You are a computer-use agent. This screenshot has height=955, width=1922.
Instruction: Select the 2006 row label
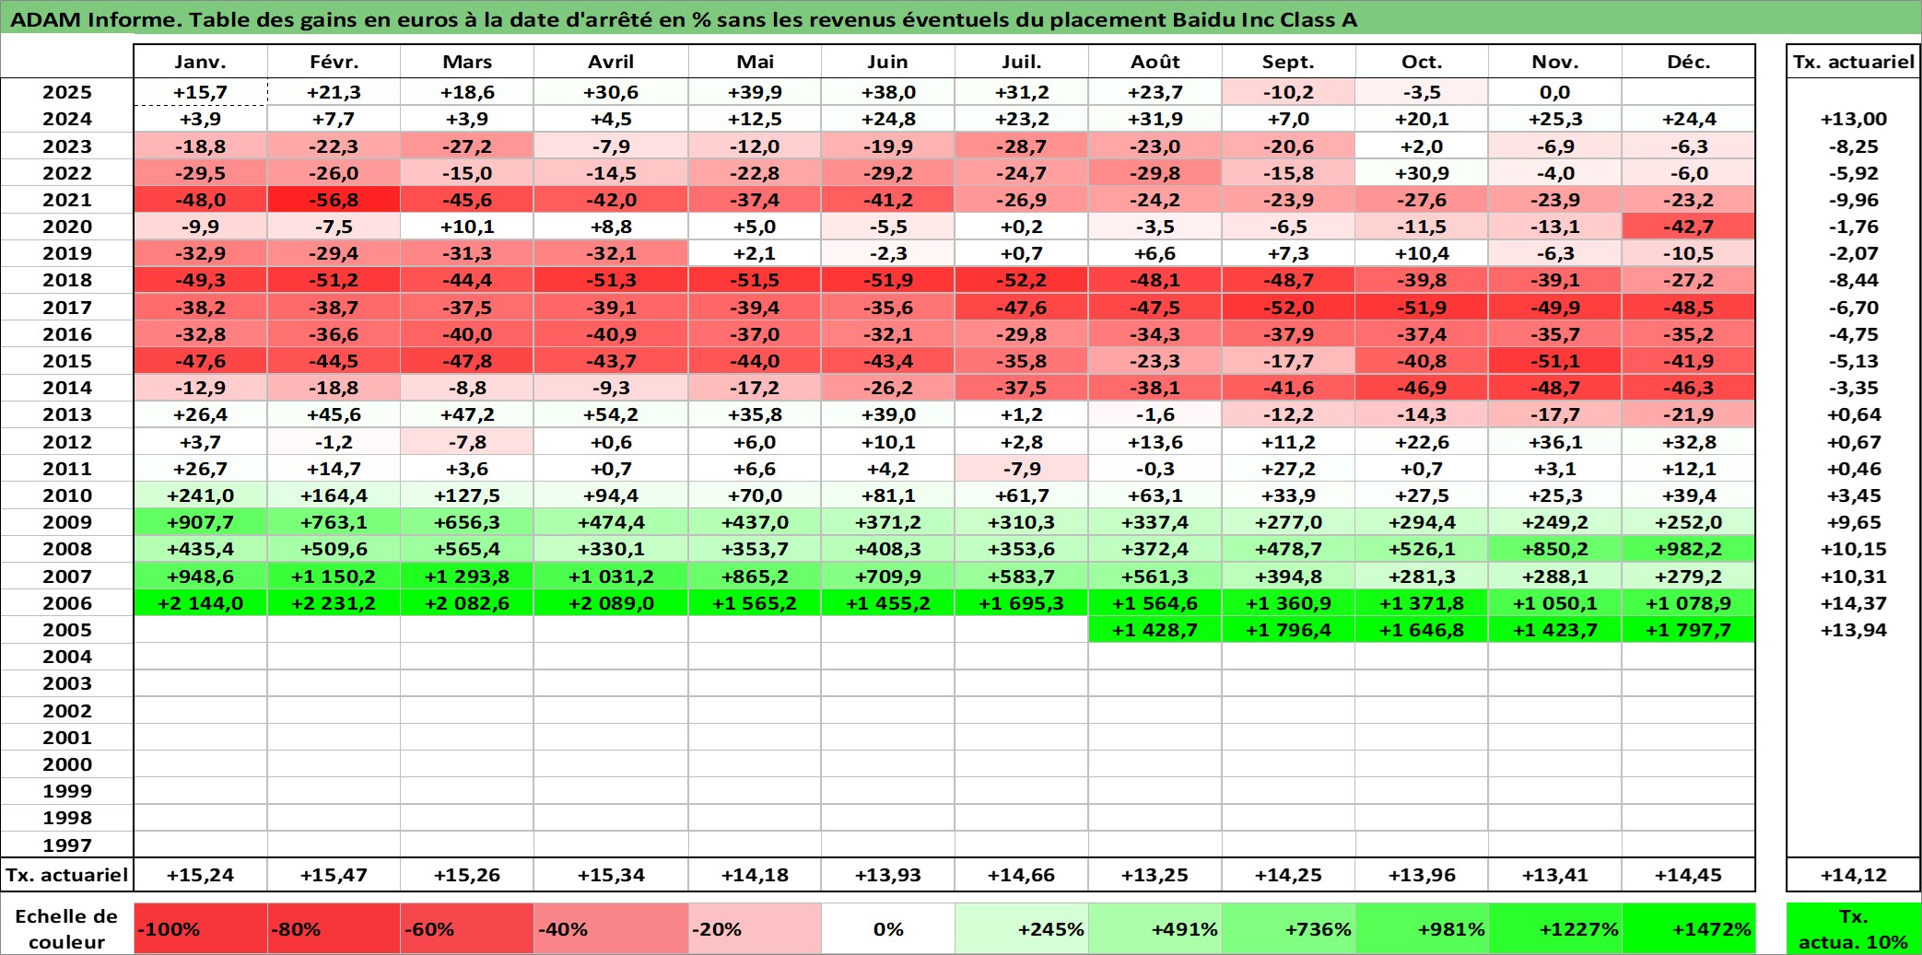(67, 603)
